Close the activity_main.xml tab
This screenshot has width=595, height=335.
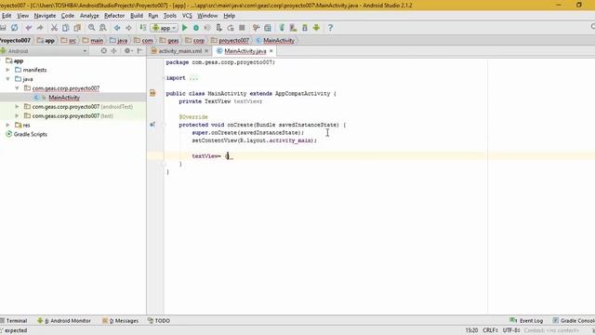206,51
